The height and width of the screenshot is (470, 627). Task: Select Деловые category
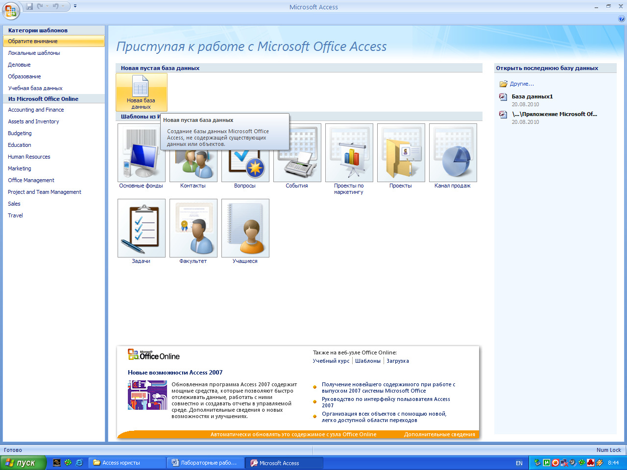point(54,65)
